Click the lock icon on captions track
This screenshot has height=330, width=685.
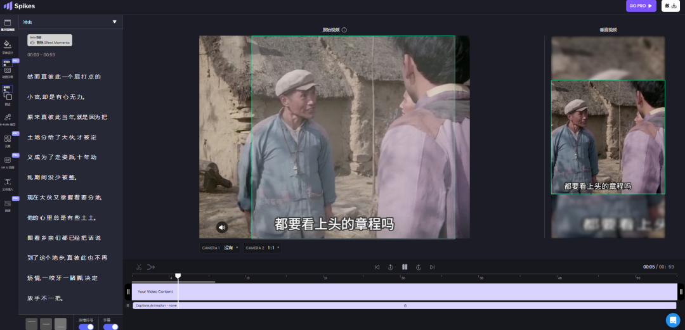point(405,305)
